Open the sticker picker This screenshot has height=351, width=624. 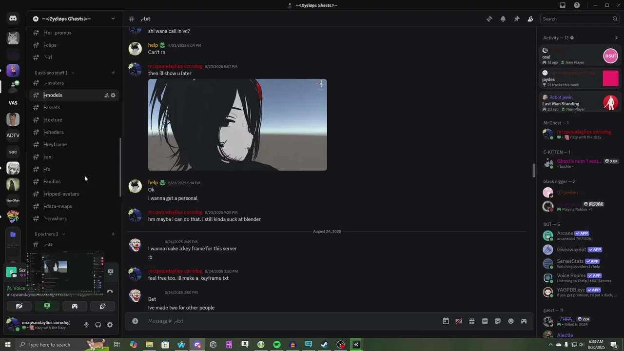pyautogui.click(x=498, y=321)
